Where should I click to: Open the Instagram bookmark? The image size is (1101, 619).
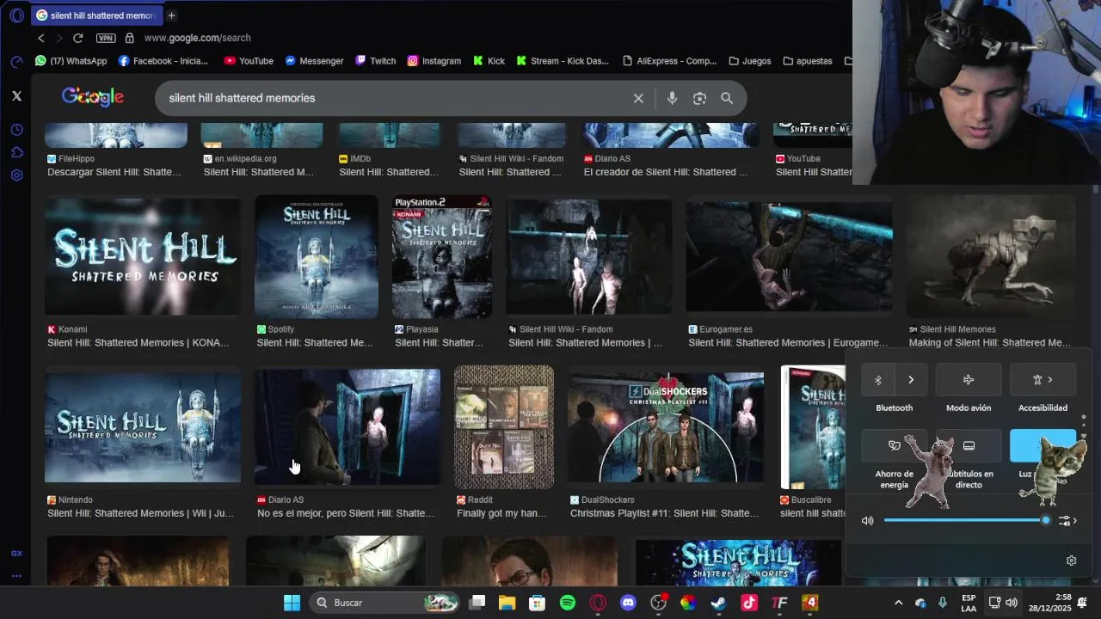434,61
